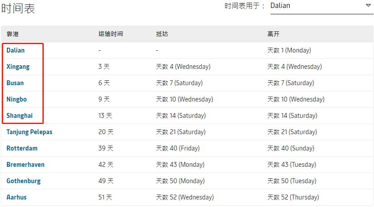Screen dimensions: 374x207
Task: Click the 靠港 column header
Action: (12, 34)
